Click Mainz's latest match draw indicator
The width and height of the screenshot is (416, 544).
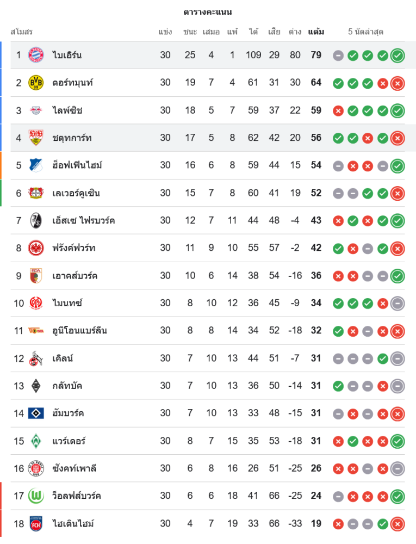pos(398,303)
